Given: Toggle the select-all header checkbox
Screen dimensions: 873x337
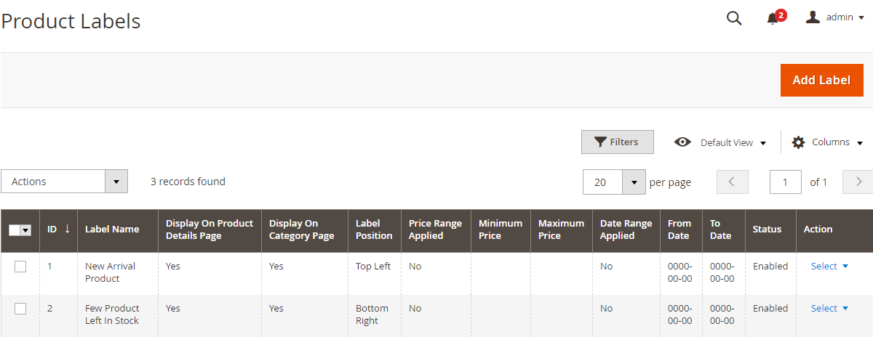Looking at the screenshot, I should point(15,230).
